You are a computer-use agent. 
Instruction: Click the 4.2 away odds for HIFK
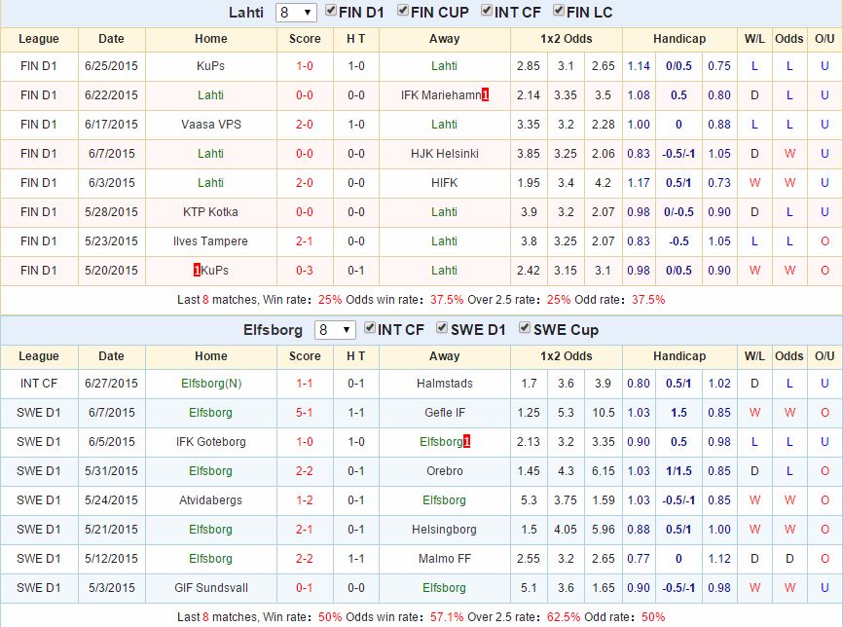click(x=604, y=183)
